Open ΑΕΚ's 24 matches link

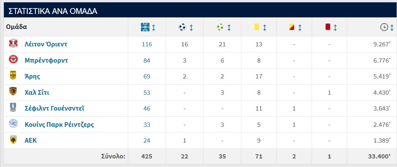[x=147, y=140]
